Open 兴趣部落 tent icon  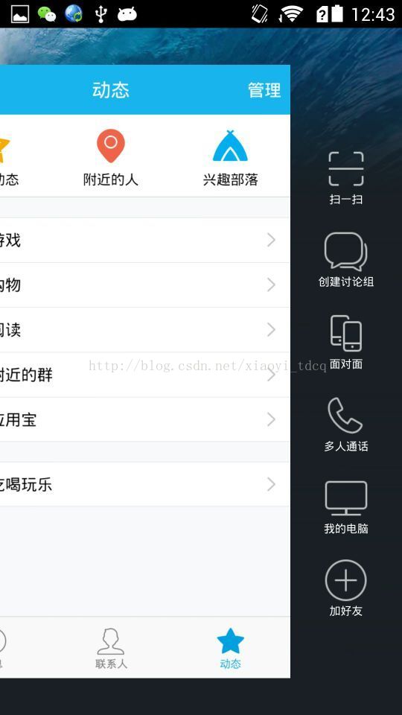pyautogui.click(x=230, y=146)
